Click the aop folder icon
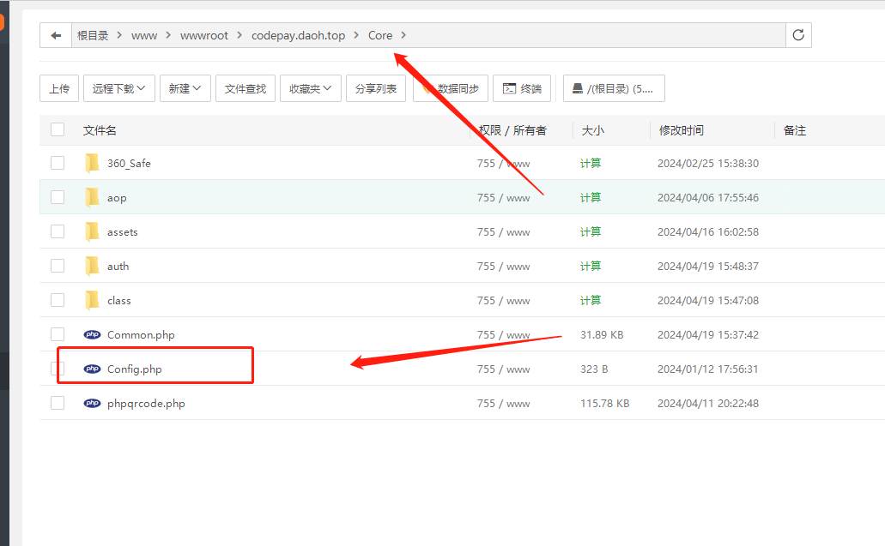Image resolution: width=885 pixels, height=546 pixels. pos(93,198)
